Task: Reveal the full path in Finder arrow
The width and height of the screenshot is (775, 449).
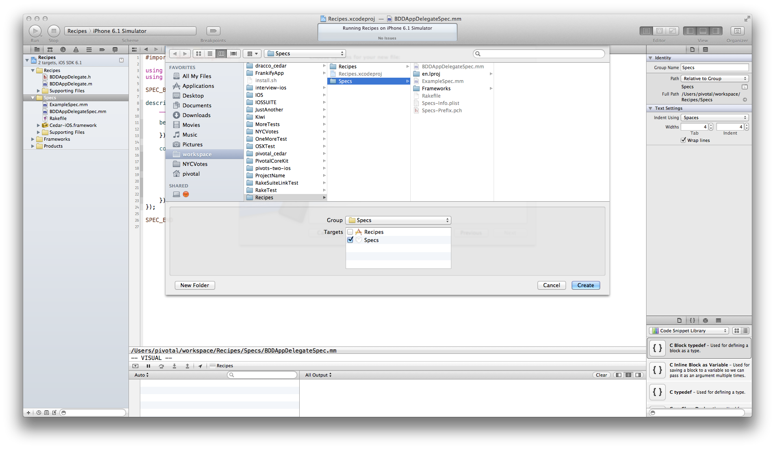Action: coord(745,100)
